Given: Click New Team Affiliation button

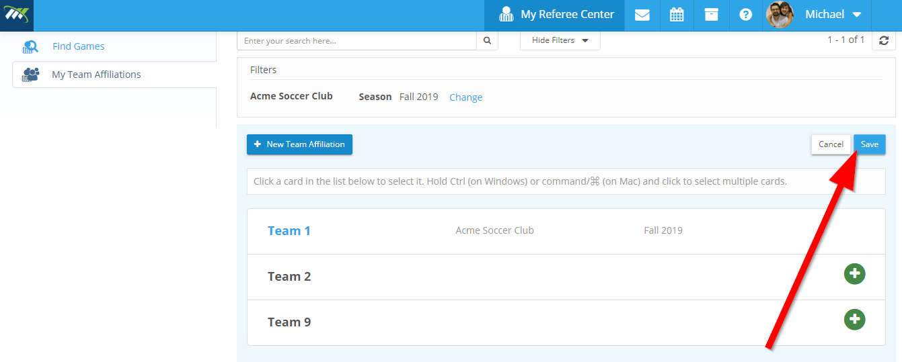Looking at the screenshot, I should [x=299, y=144].
